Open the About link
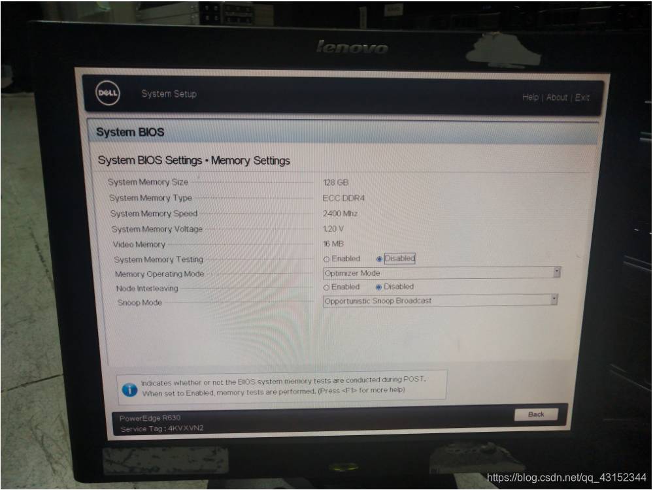 [x=556, y=97]
